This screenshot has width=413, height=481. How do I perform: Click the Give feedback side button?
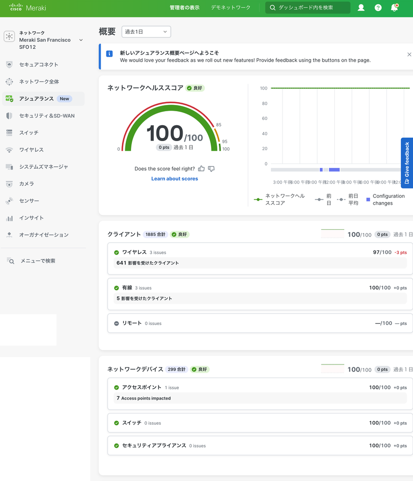407,163
